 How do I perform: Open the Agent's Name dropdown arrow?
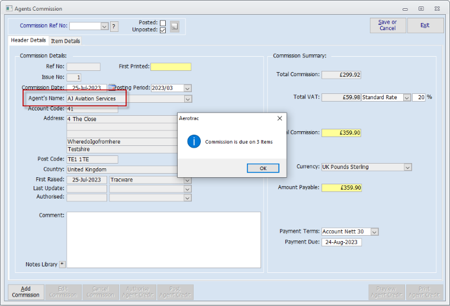[x=188, y=99]
